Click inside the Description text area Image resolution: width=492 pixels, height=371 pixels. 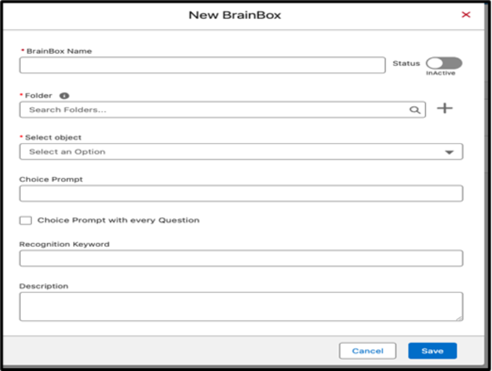pyautogui.click(x=239, y=306)
